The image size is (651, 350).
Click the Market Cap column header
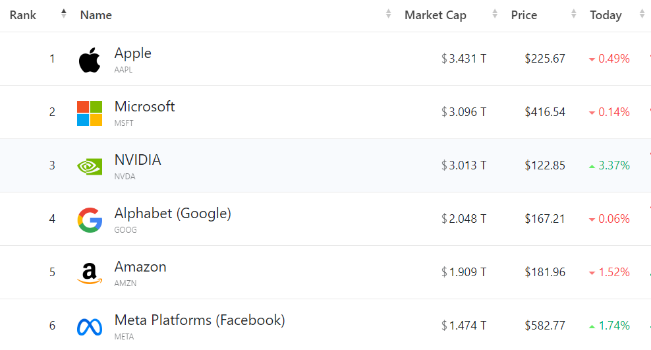click(435, 15)
